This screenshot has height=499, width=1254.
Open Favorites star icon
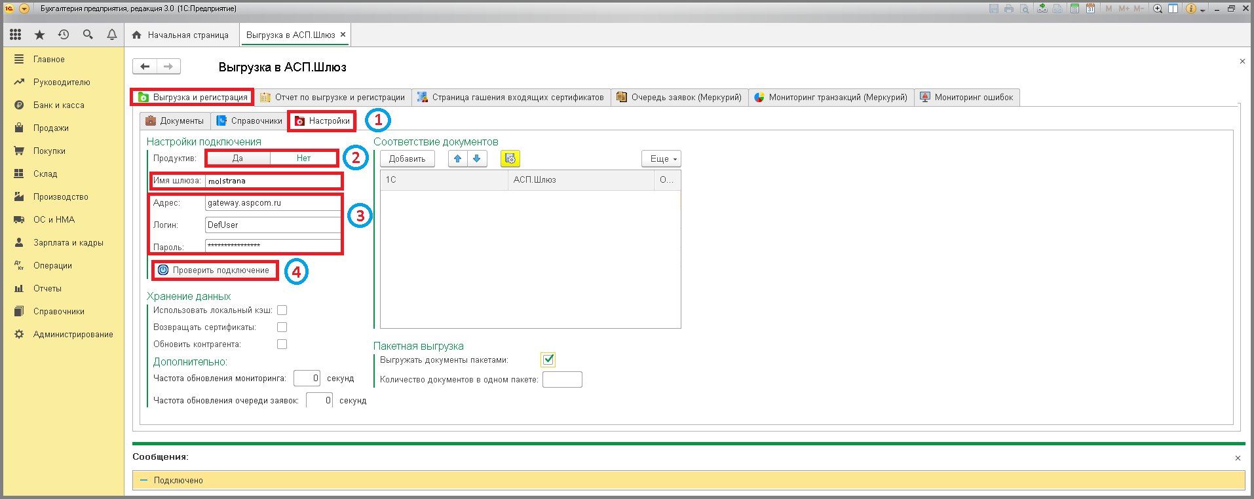coord(39,35)
